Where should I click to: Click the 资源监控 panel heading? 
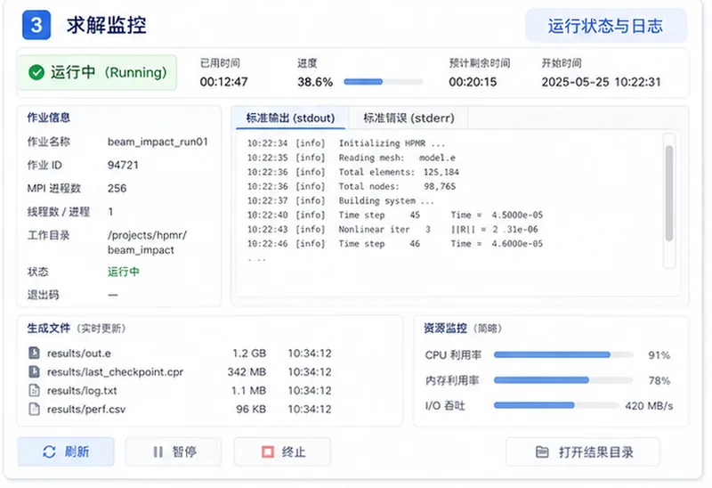coord(445,328)
